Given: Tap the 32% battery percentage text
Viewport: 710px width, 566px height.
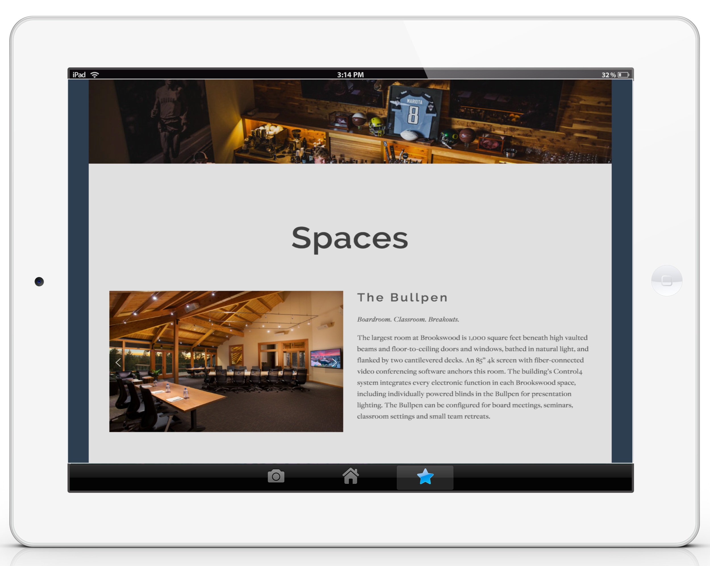Looking at the screenshot, I should tap(608, 75).
